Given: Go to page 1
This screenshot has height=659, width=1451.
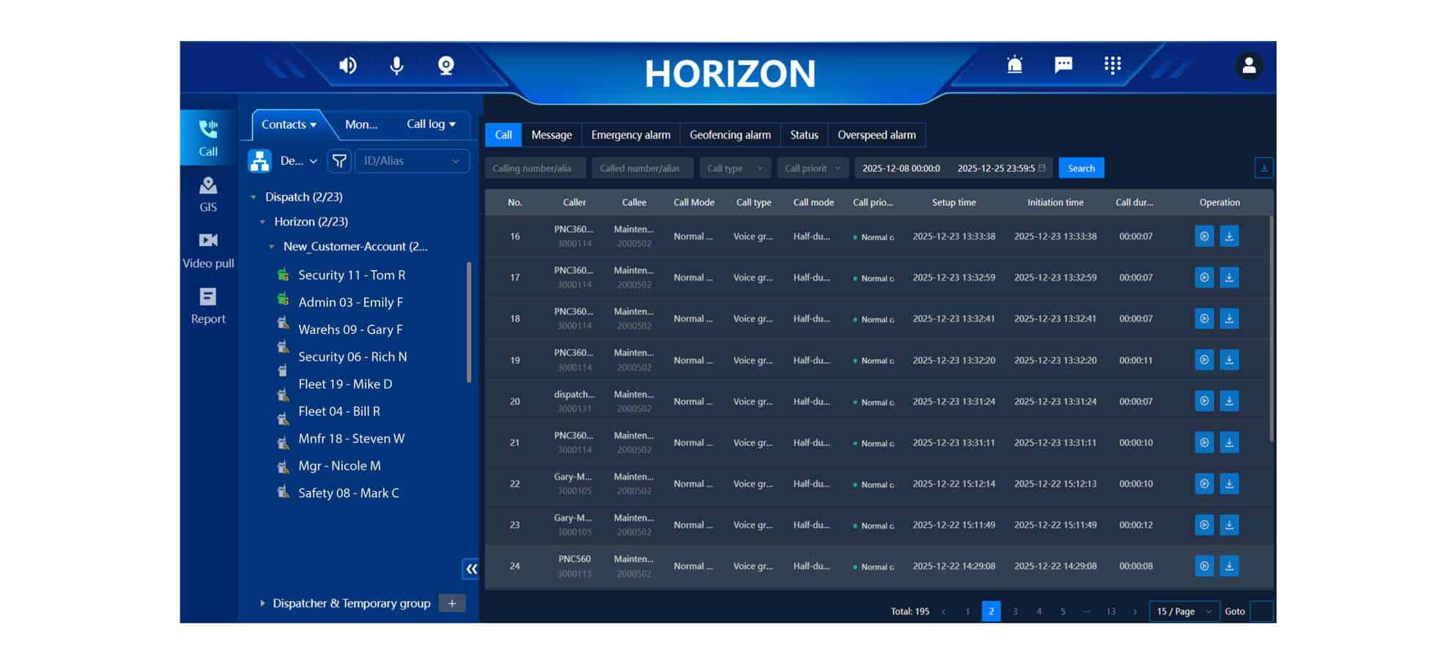Looking at the screenshot, I should (967, 611).
